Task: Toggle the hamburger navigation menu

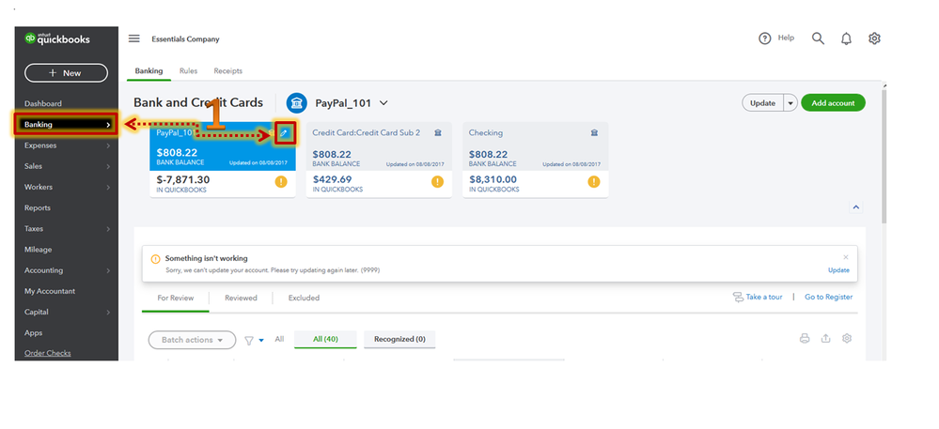Action: click(x=134, y=38)
